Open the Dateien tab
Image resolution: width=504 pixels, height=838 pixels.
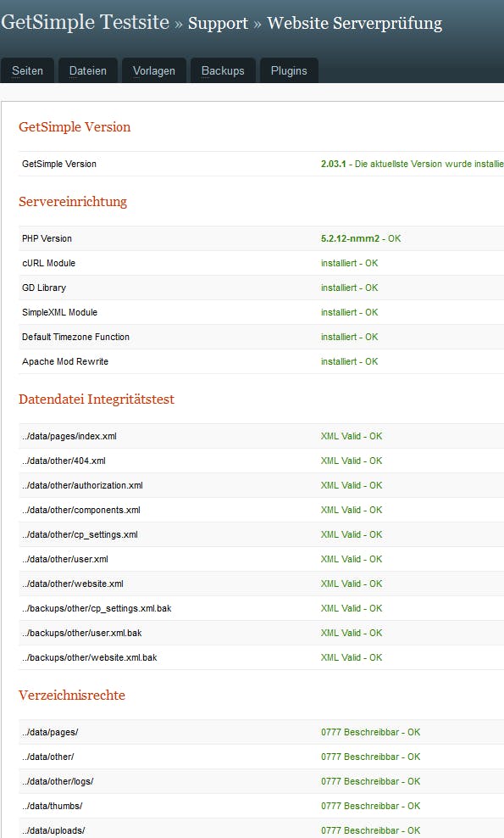point(88,70)
